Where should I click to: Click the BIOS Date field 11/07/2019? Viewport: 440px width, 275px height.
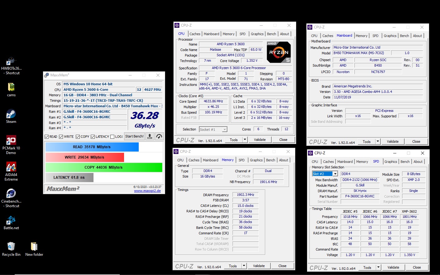(378, 97)
